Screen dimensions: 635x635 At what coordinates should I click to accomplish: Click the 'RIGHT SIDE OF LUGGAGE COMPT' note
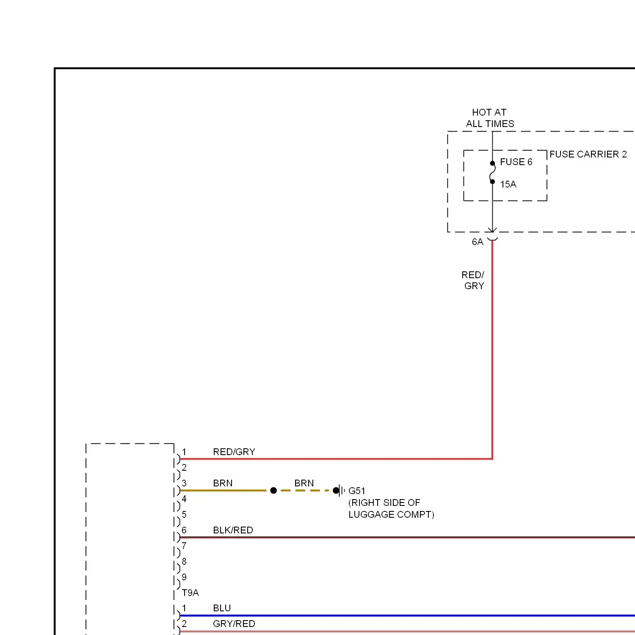pyautogui.click(x=391, y=509)
